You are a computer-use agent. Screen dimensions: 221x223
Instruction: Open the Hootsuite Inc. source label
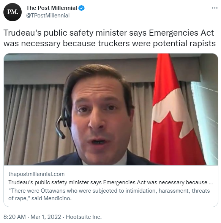click(84, 217)
